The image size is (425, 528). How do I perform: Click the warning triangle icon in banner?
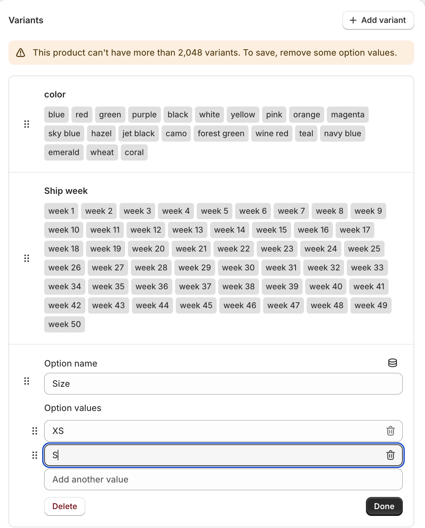(x=21, y=53)
